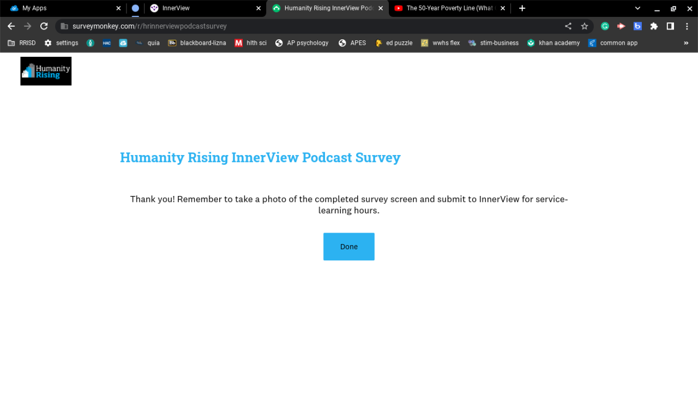This screenshot has height=393, width=698.
Task: Open the settings bookmark
Action: pyautogui.click(x=61, y=43)
